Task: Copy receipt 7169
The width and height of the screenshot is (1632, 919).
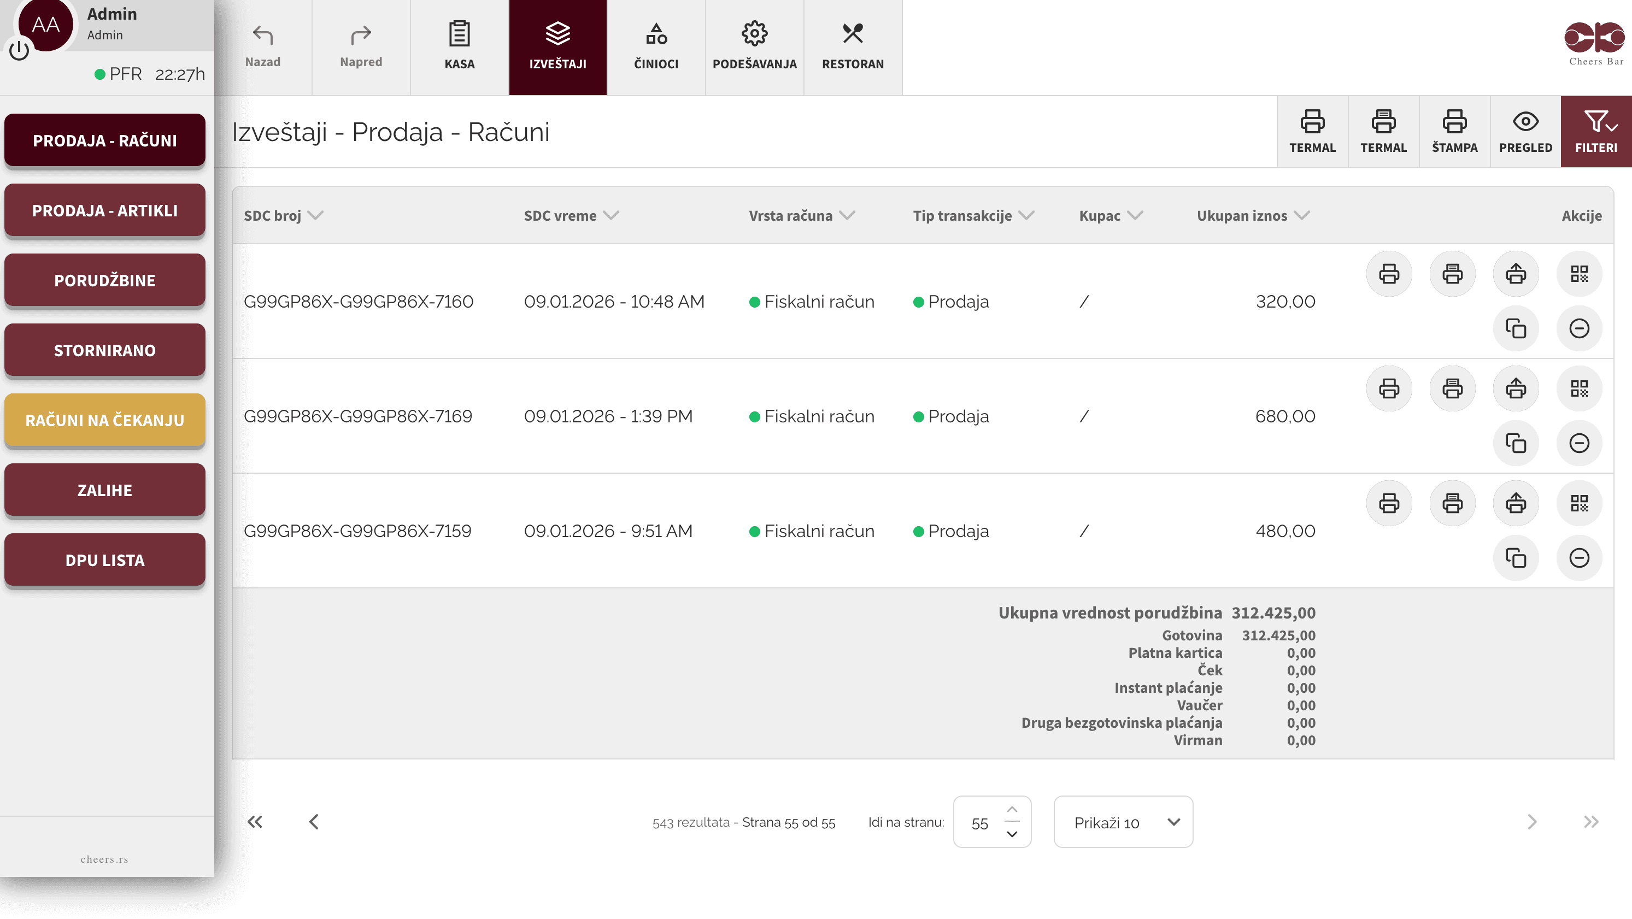Action: point(1516,443)
